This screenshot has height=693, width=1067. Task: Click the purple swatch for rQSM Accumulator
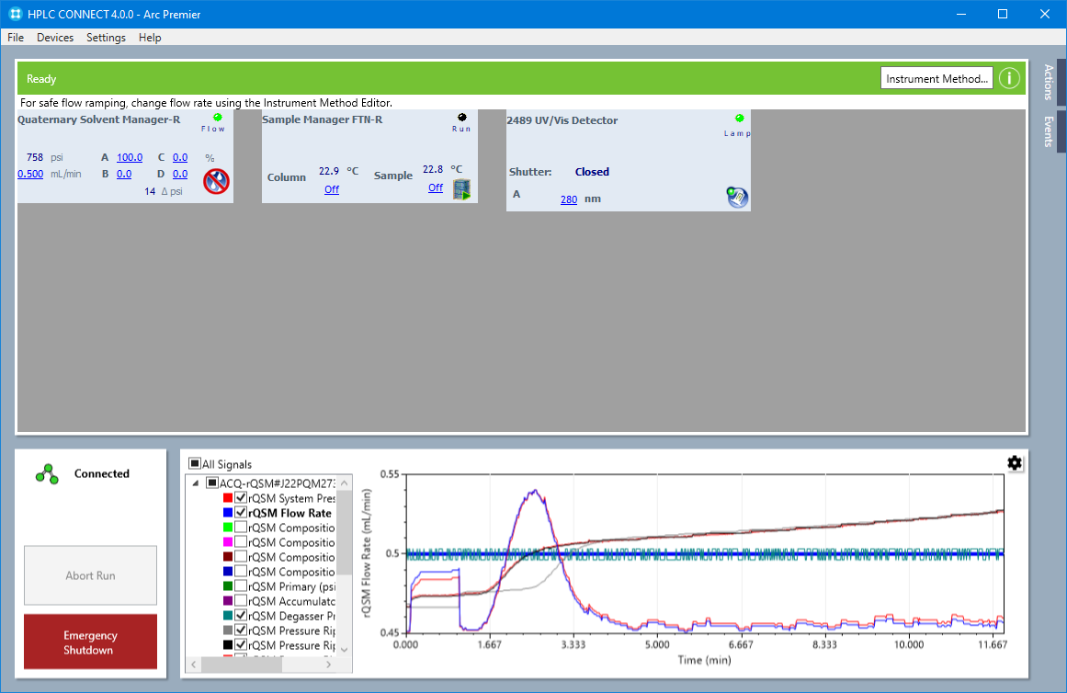point(228,601)
